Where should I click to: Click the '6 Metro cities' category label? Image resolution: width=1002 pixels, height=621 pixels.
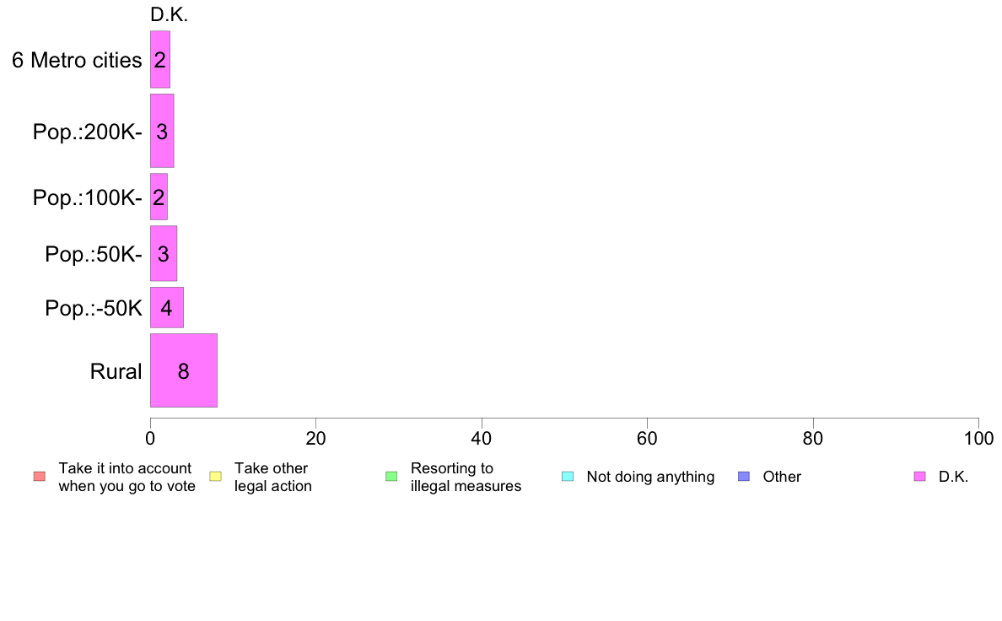[x=77, y=60]
